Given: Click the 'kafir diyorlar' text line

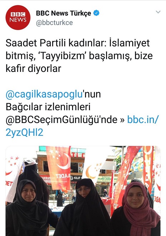Looking at the screenshot, I should tap(33, 69).
